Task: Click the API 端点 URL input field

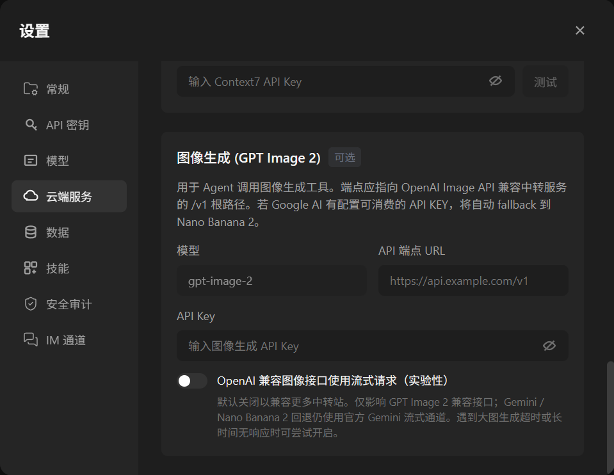Action: click(x=473, y=280)
